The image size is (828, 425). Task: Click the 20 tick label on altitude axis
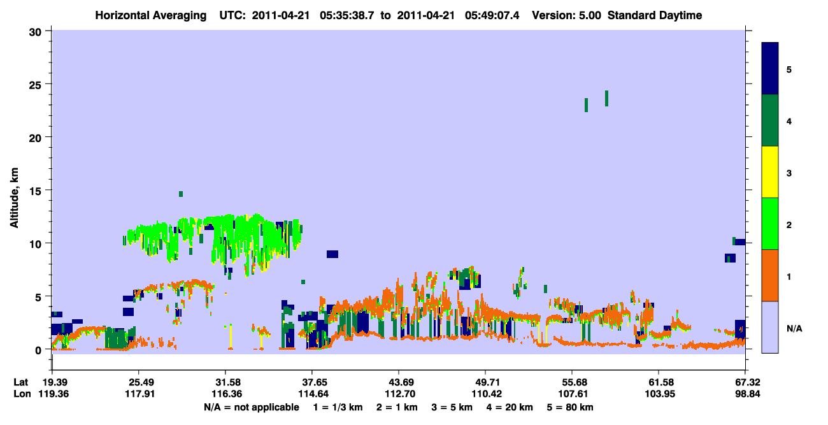(x=37, y=137)
